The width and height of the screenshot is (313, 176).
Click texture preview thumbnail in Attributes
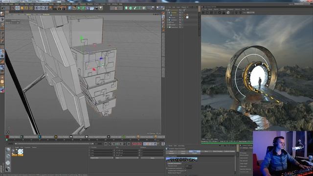pos(181,159)
